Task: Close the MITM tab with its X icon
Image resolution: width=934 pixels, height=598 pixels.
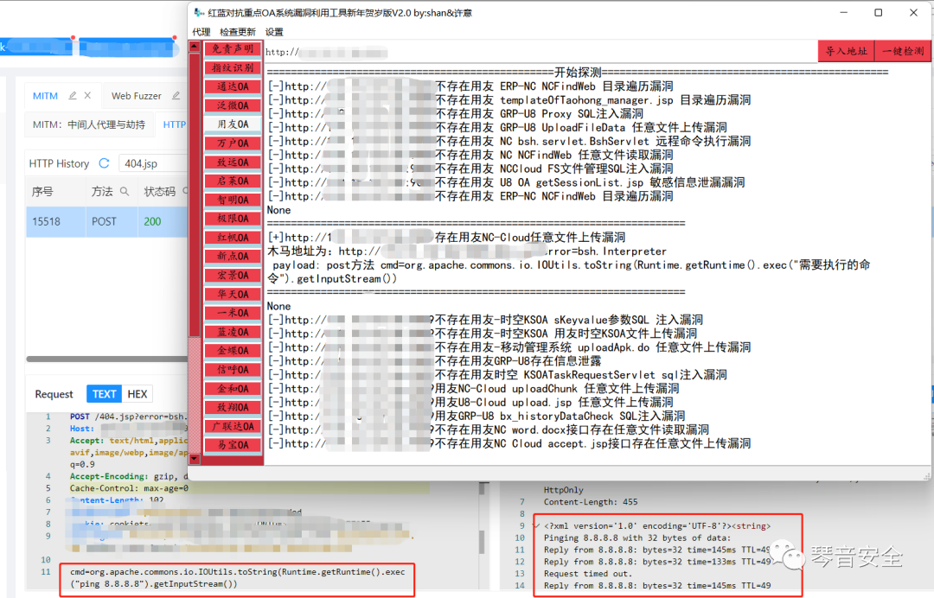Action: 87,95
